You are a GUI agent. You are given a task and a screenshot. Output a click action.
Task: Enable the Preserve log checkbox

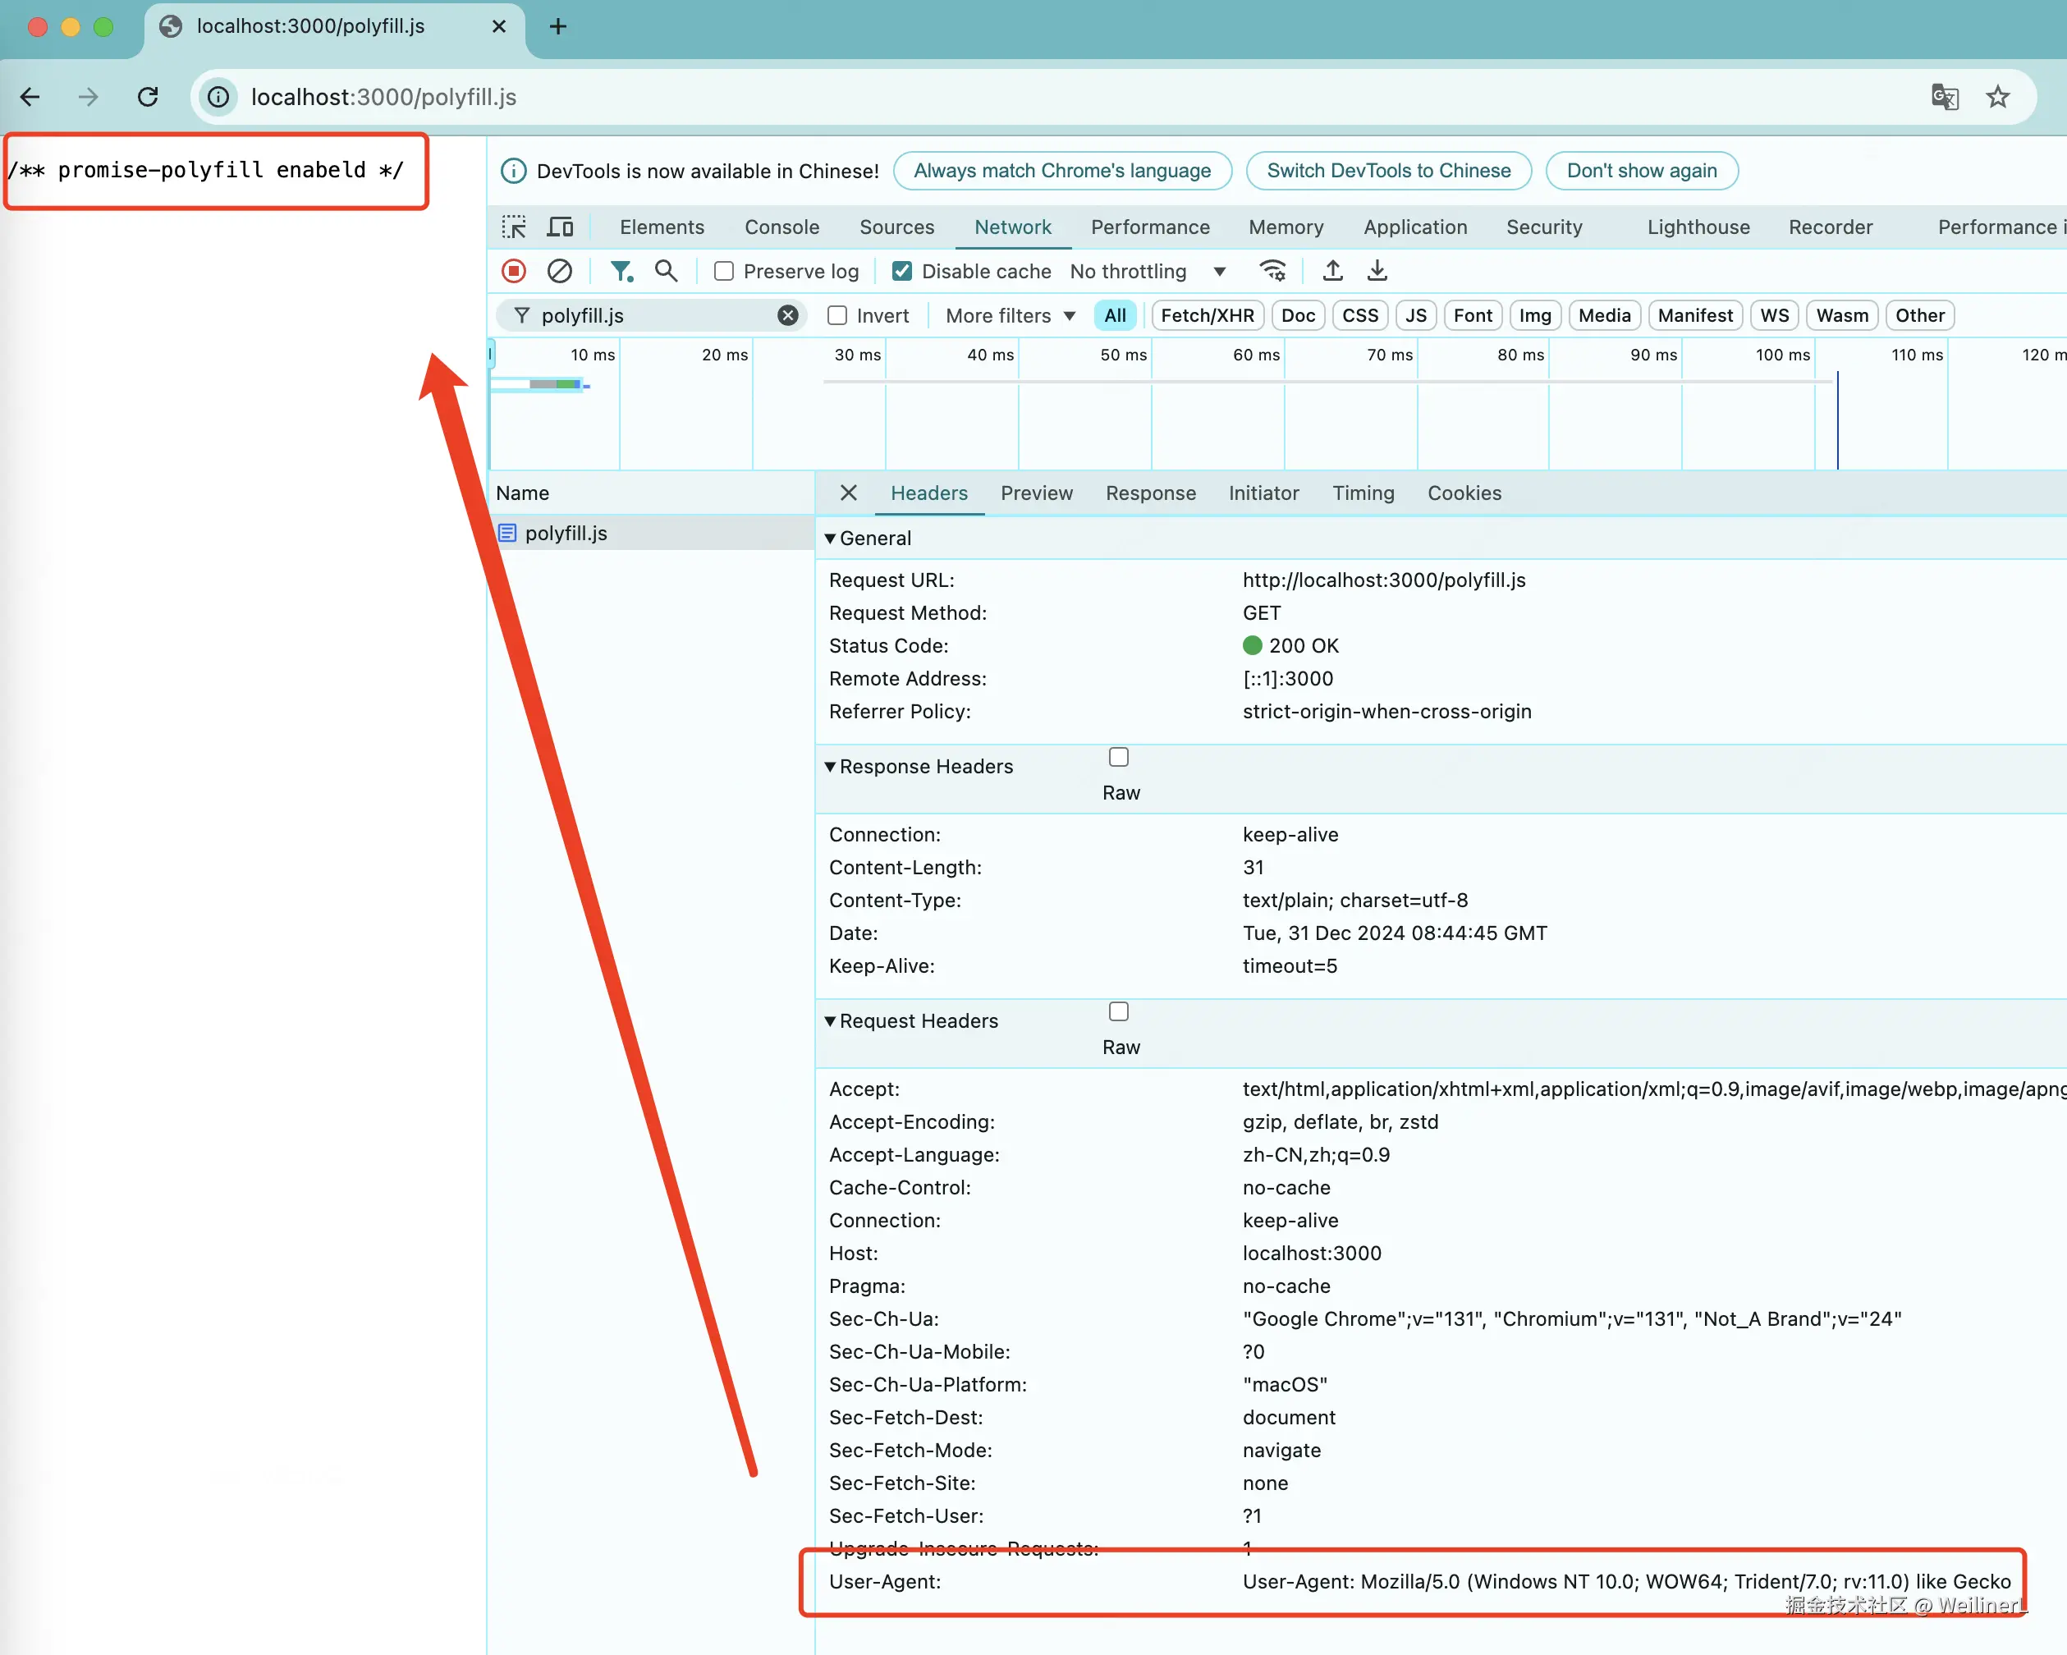click(x=724, y=272)
